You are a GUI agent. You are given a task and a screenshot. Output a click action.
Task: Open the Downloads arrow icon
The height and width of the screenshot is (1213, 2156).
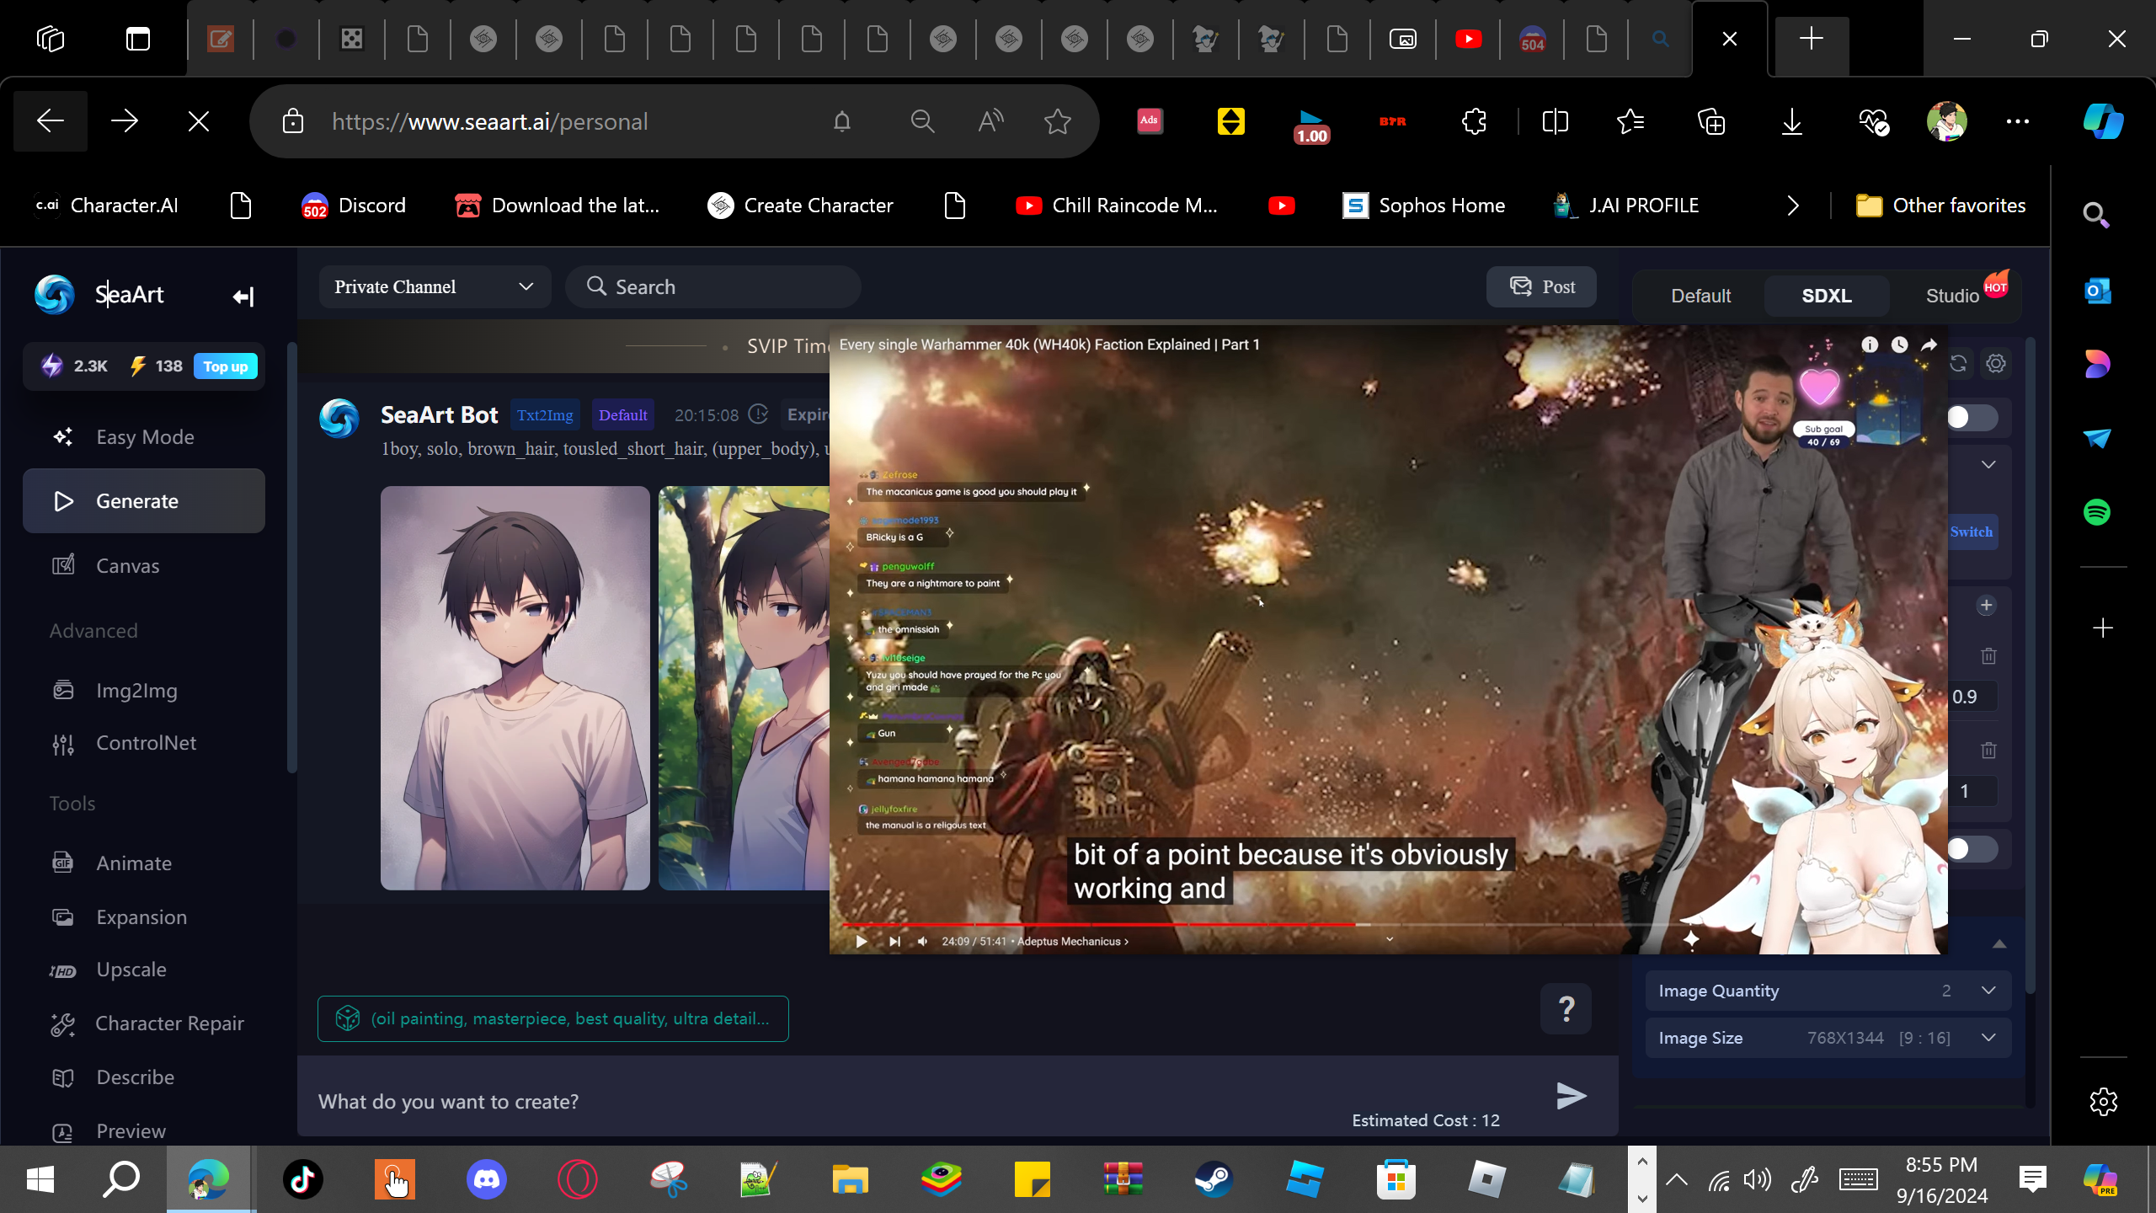1792,121
